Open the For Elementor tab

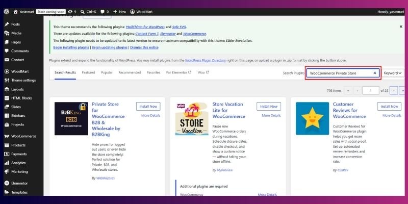178,72
